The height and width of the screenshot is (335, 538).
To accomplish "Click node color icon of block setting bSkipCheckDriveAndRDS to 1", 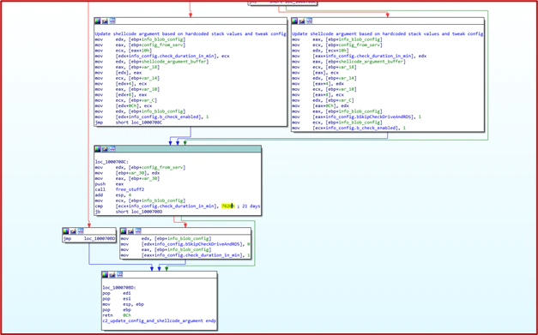I will 294,21.
